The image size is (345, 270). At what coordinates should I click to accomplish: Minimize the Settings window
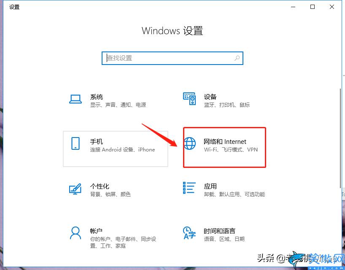[293, 7]
